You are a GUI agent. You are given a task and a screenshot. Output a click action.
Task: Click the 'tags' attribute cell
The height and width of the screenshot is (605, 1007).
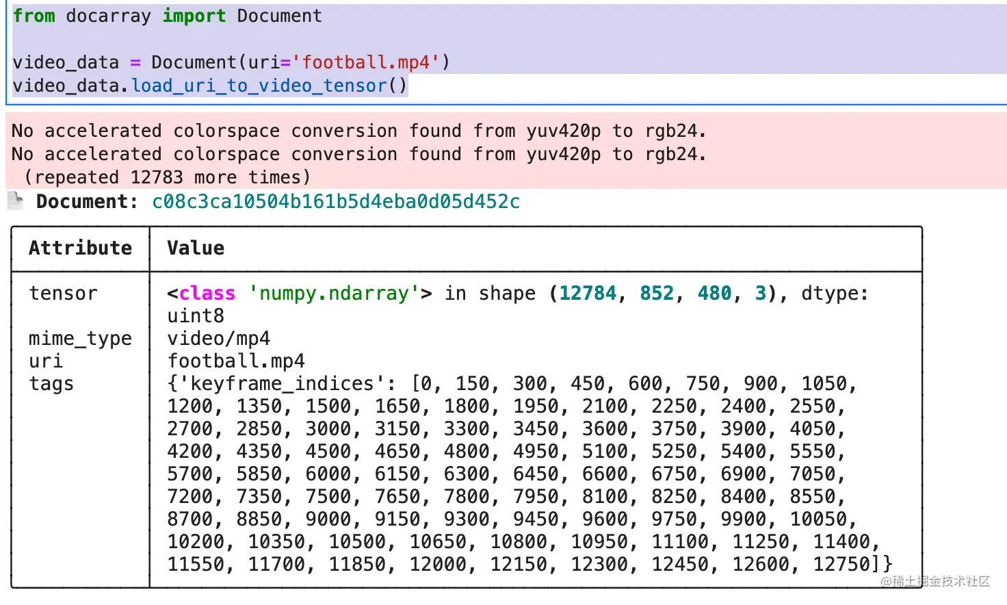click(51, 384)
